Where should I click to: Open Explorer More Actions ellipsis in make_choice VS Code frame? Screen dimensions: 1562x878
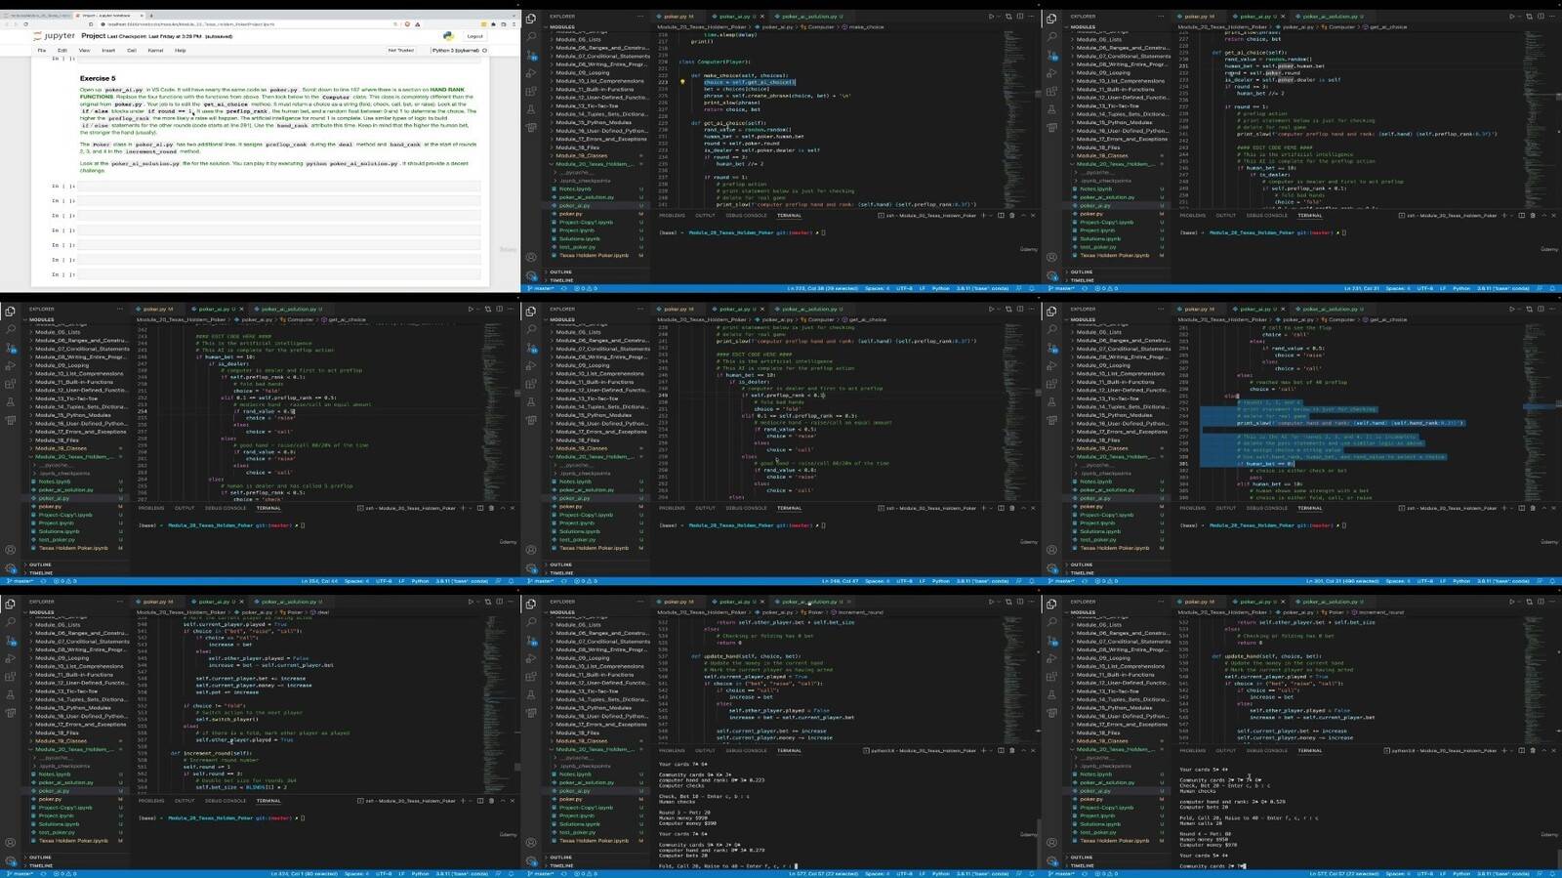640,17
